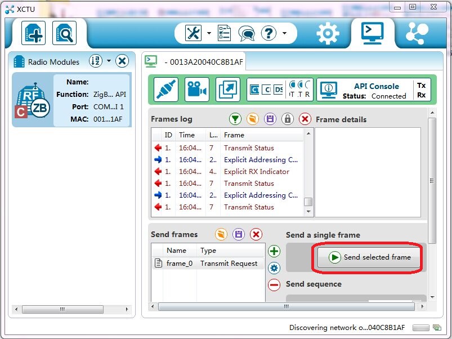
Task: Expand the XCTU tools dropdown arrow
Action: (x=209, y=33)
